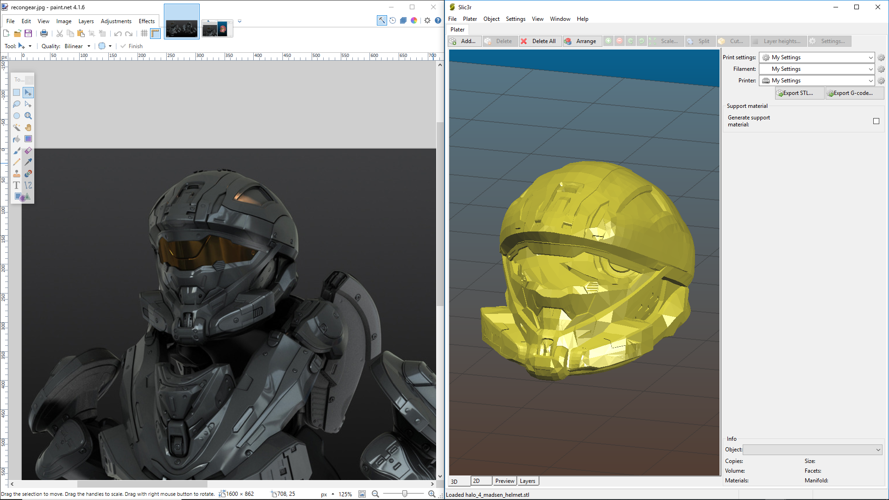Viewport: 889px width, 500px height.
Task: Click the Export STL... button
Action: tap(800, 93)
